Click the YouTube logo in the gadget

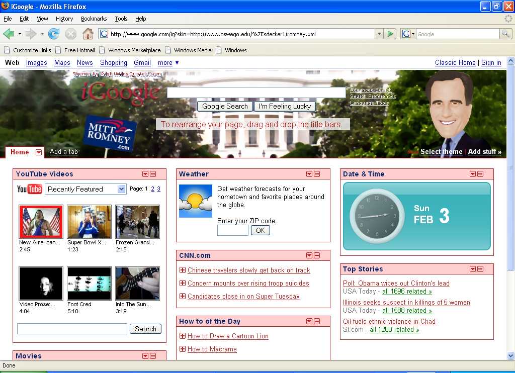click(30, 189)
